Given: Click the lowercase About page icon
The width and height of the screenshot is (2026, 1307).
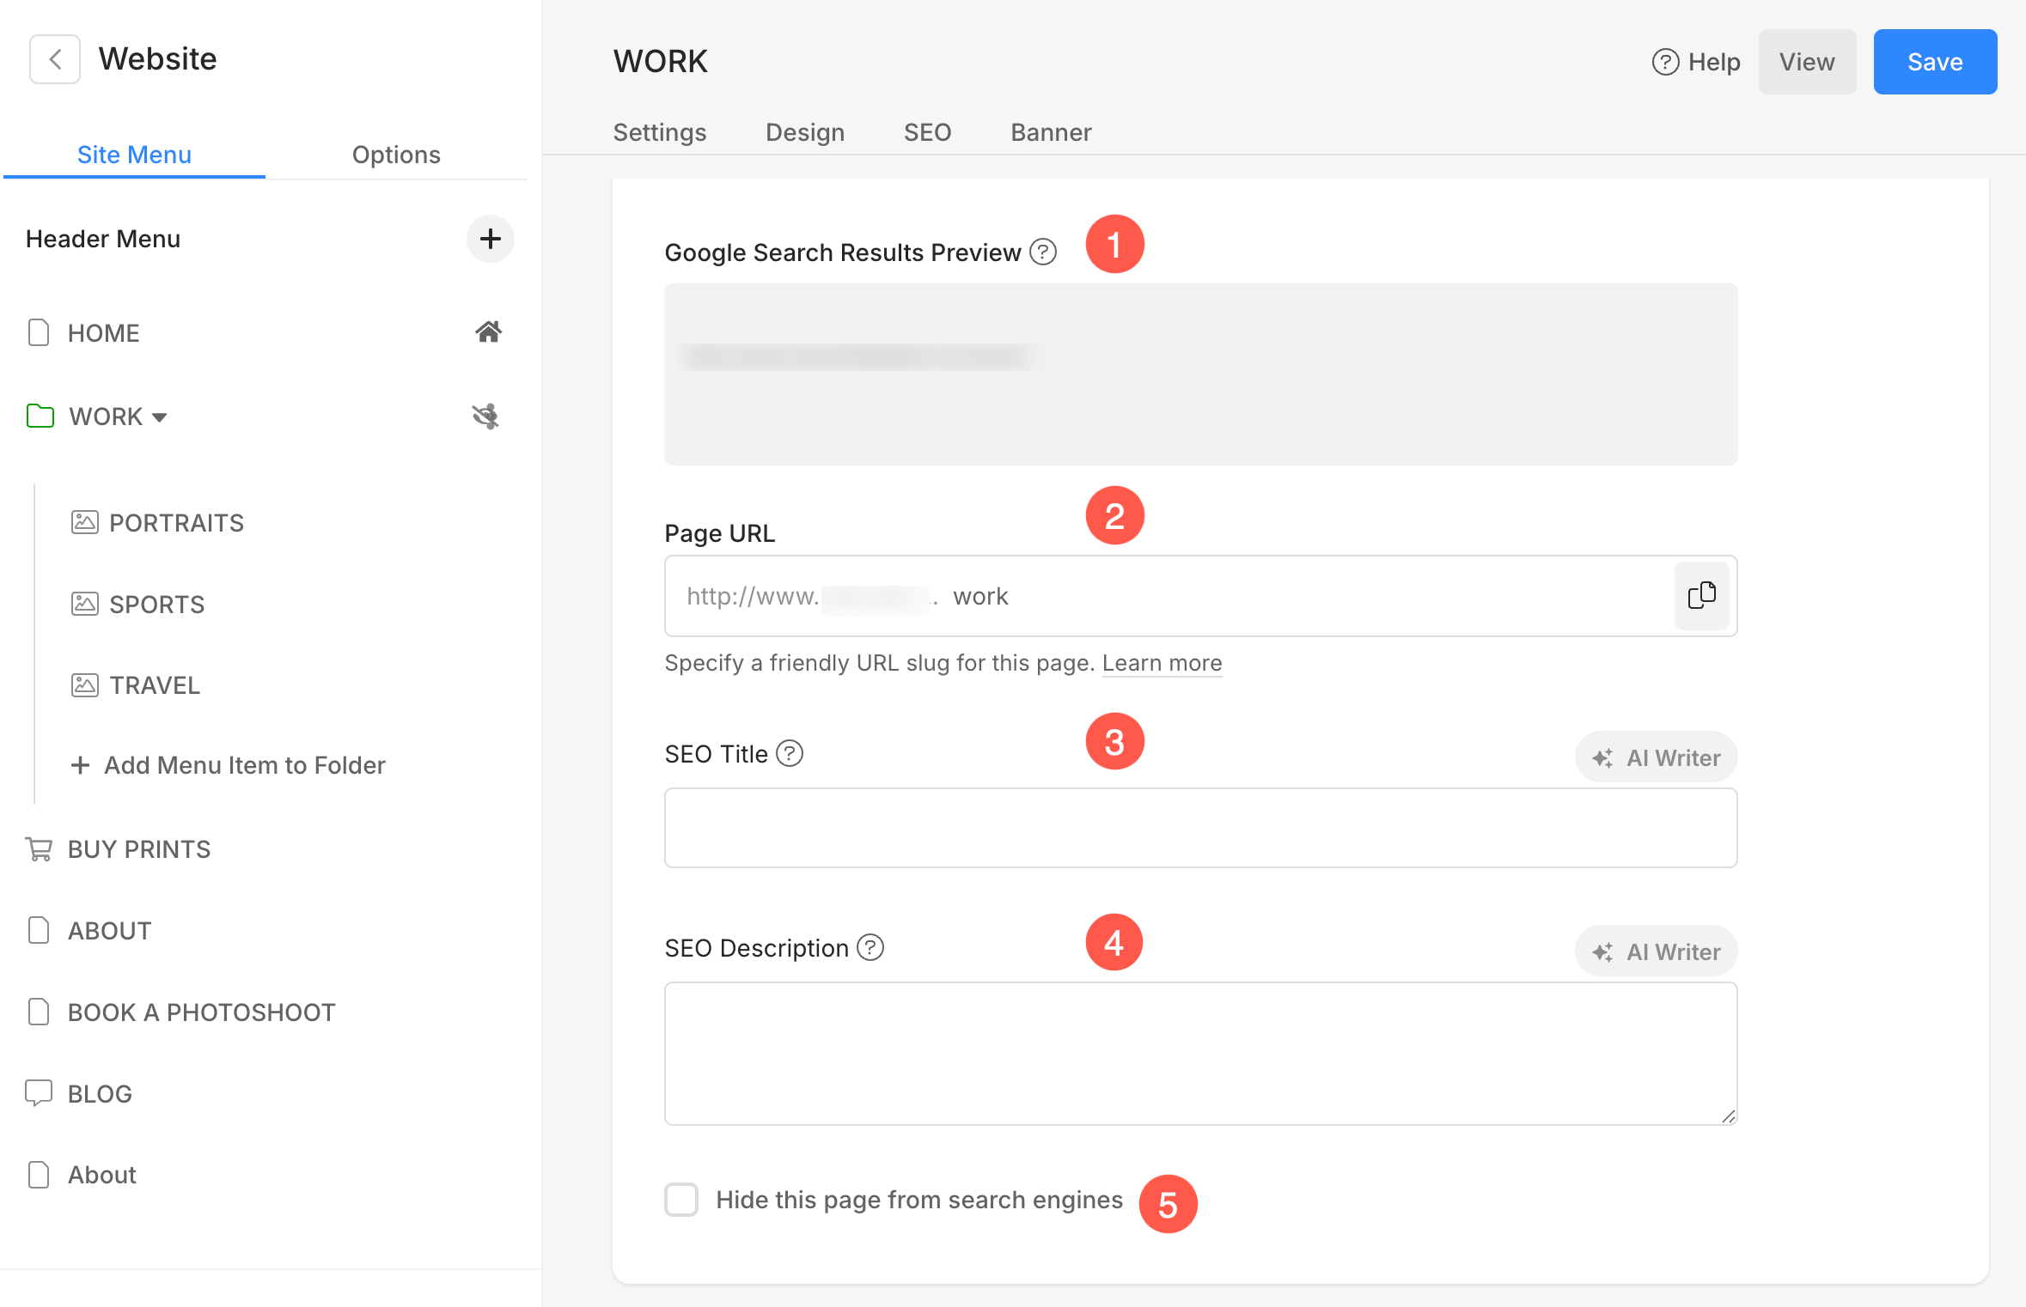Looking at the screenshot, I should coord(39,1175).
